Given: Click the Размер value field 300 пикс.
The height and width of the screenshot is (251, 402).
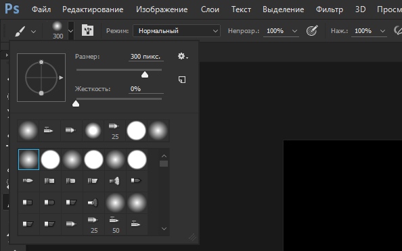Looking at the screenshot, I should [x=146, y=57].
